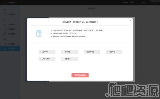160x99 pixels.
Task: Click the dialog title 系统重建，将清除数据
Action: [80, 22]
